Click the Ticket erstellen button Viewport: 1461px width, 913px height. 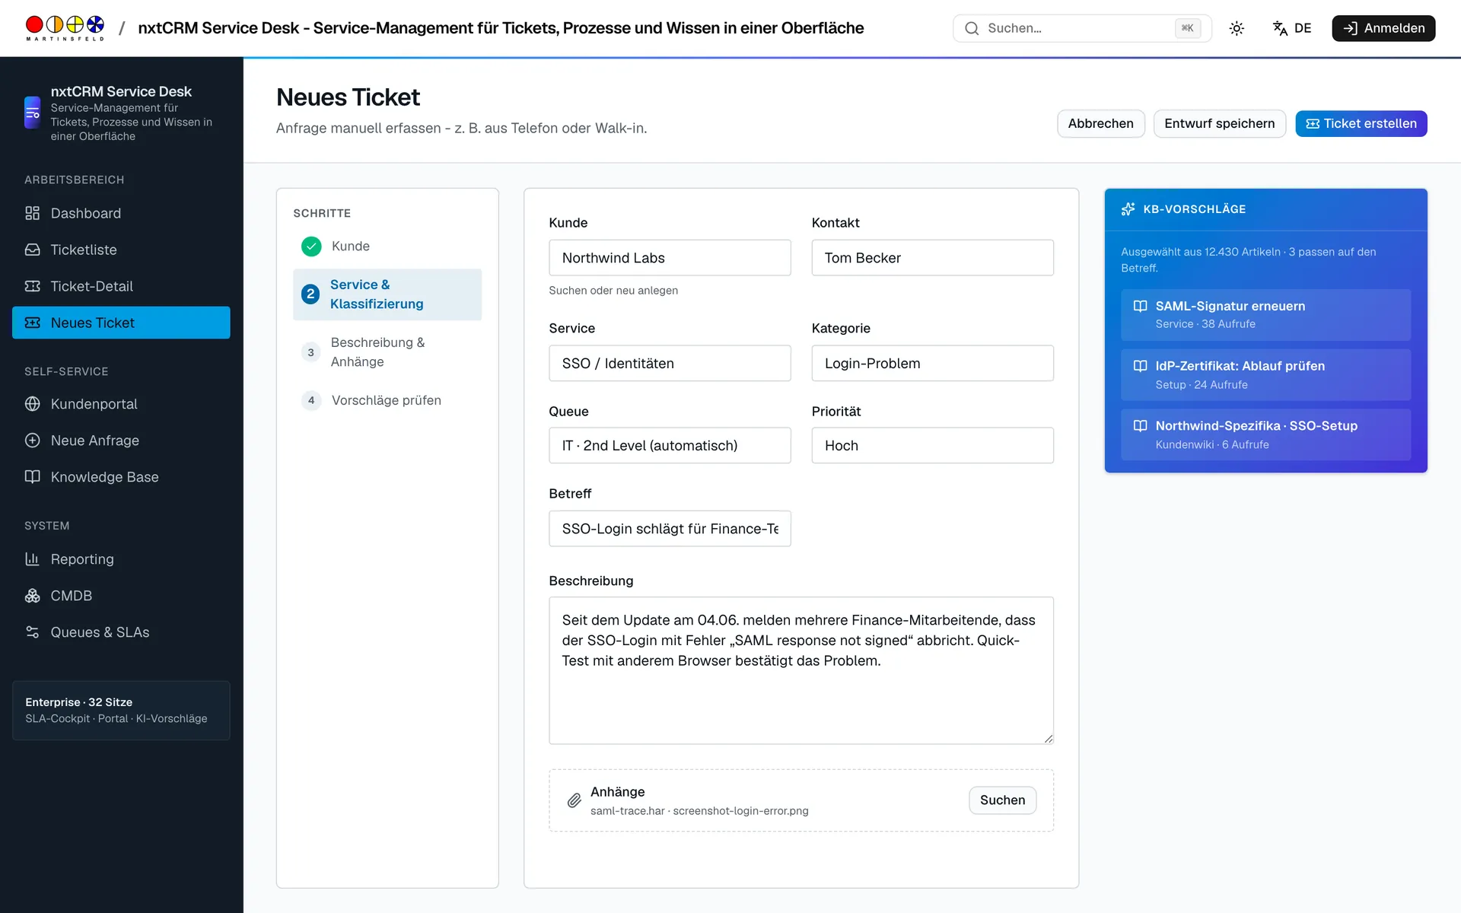[x=1361, y=123]
